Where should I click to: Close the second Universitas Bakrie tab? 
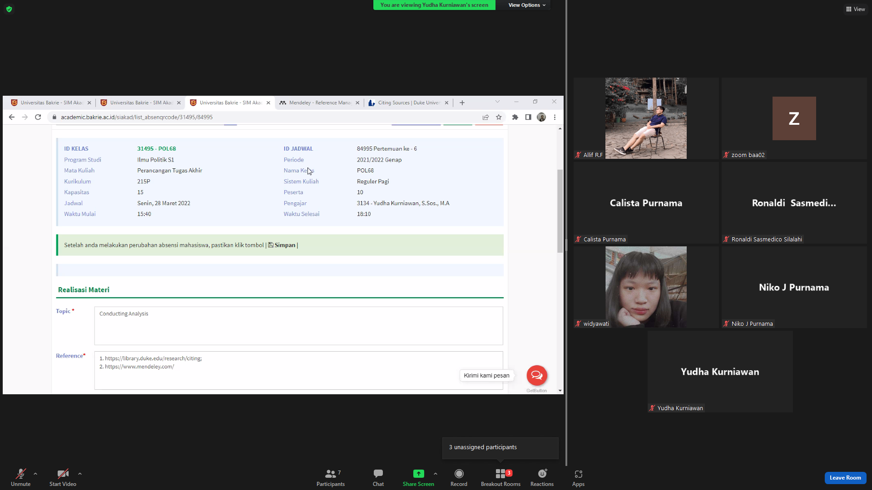pos(178,103)
